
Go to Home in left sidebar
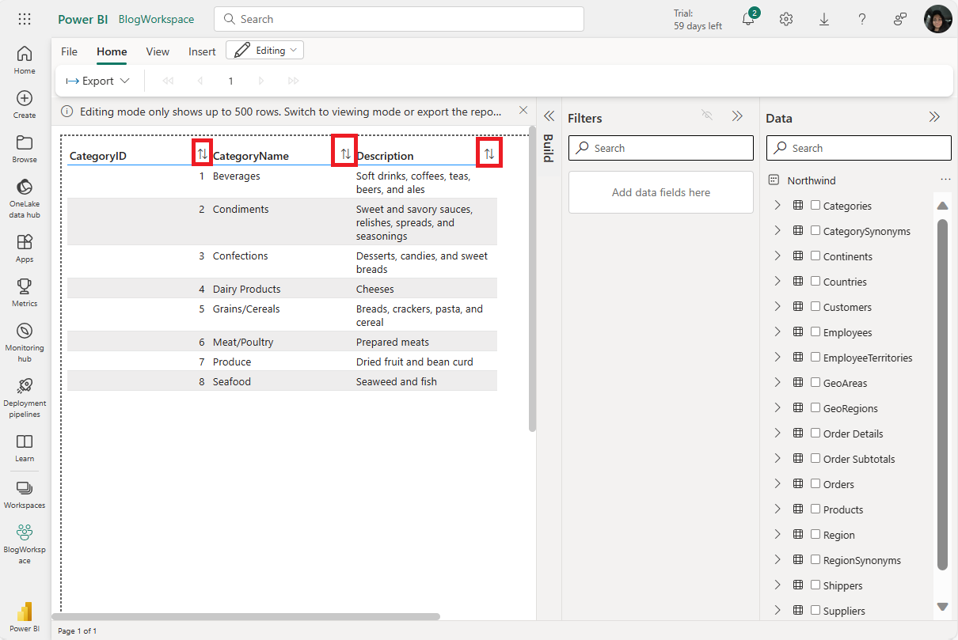point(25,59)
